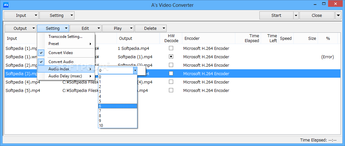Screen dimensions: 345x146
Task: Click HW Decode column header
Action: (x=172, y=38)
